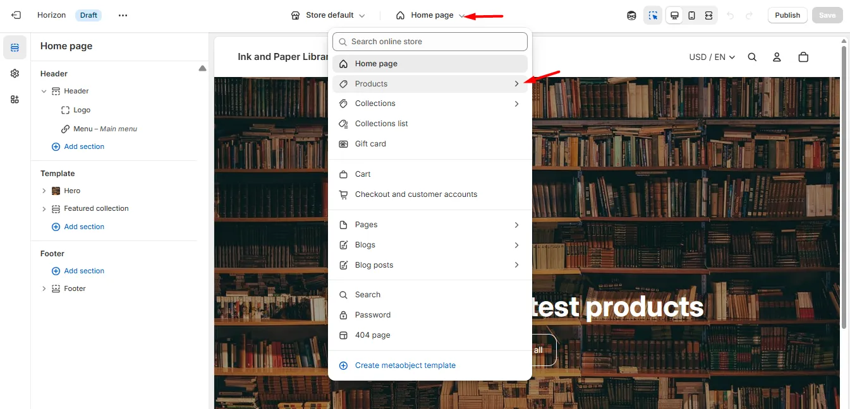Expand the Products submenu arrow
Image resolution: width=850 pixels, height=409 pixels.
click(516, 83)
